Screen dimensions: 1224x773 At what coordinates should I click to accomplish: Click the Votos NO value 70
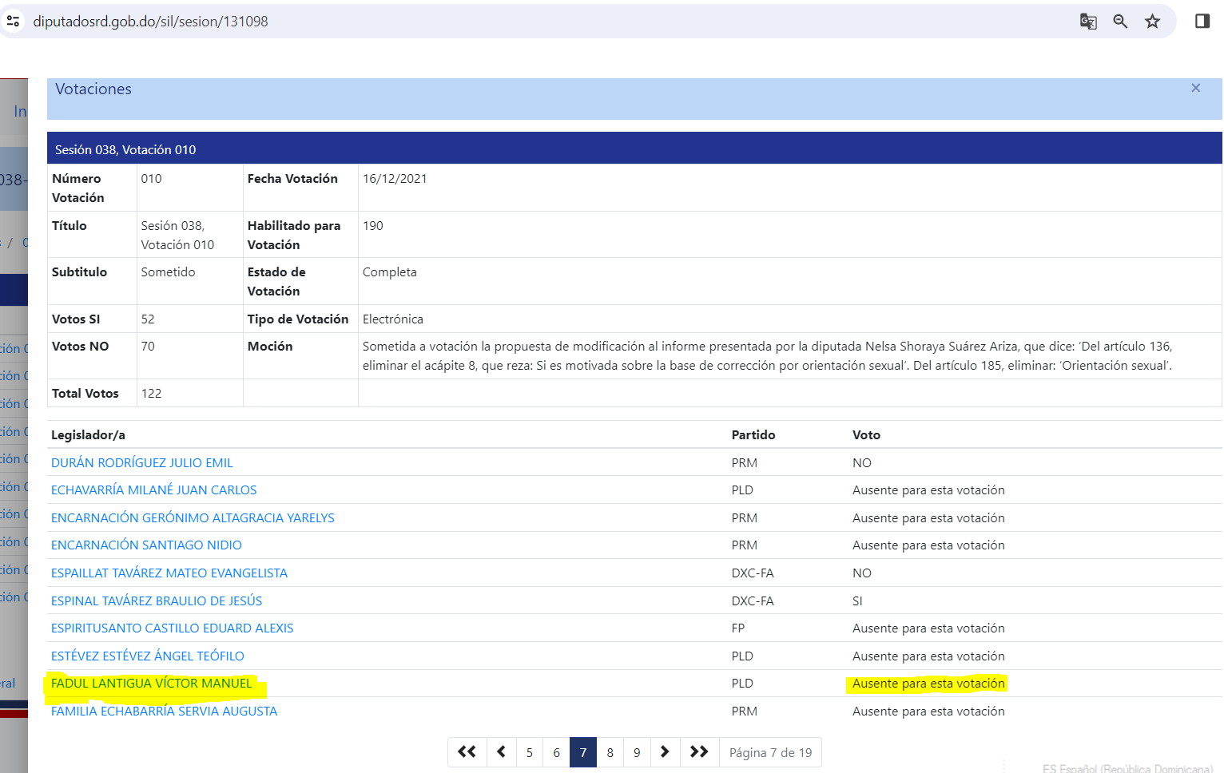(148, 347)
